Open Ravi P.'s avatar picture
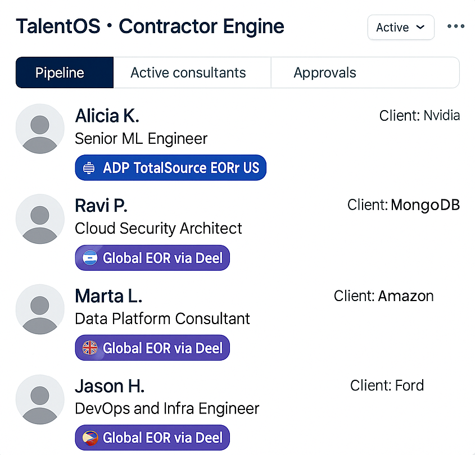Screen dimensions: 475x455 pyautogui.click(x=39, y=219)
